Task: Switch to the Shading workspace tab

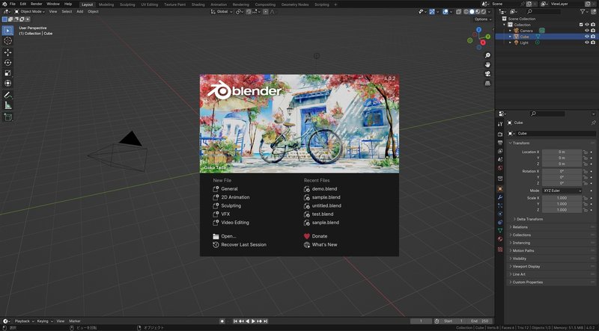Action: (x=198, y=4)
